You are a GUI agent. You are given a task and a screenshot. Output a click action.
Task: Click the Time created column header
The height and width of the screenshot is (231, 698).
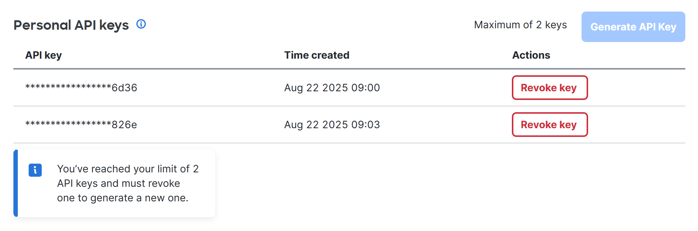click(x=316, y=55)
